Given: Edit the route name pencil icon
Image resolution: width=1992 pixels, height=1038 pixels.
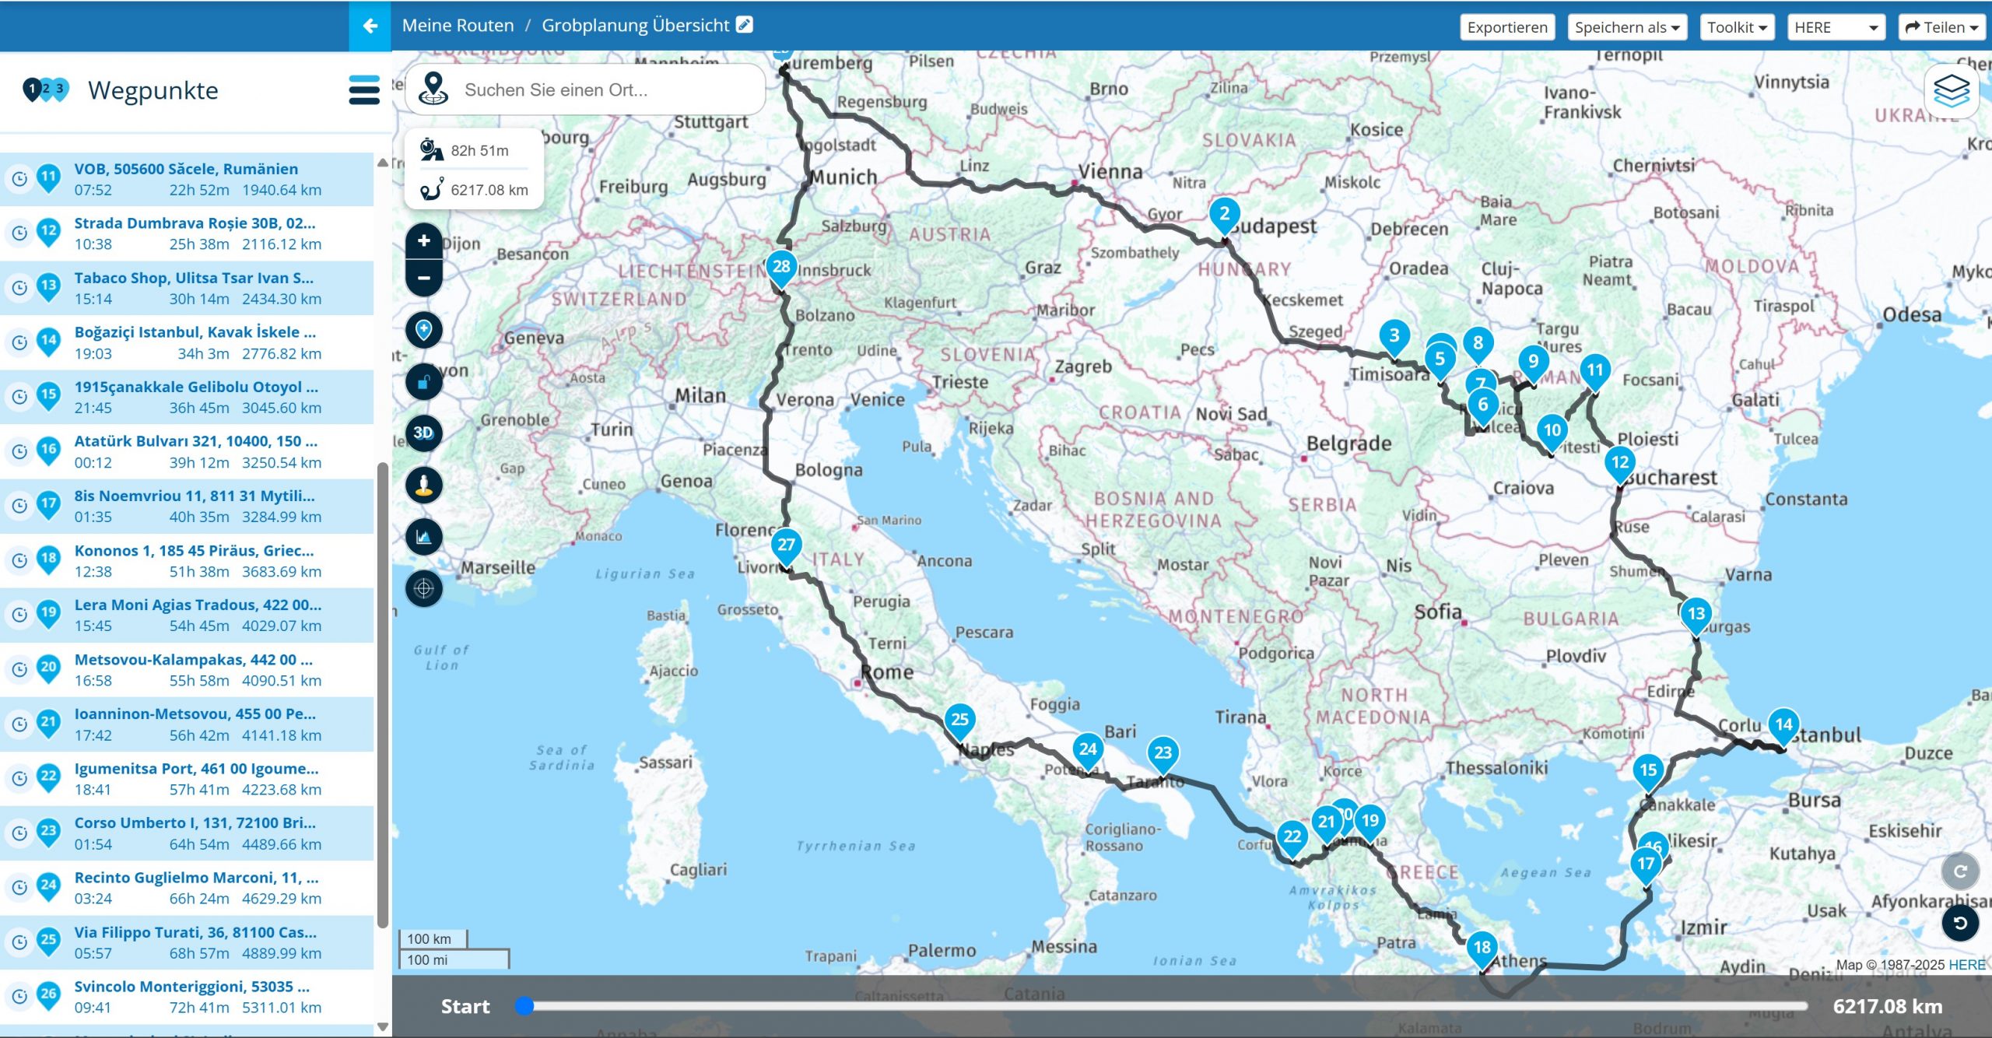Looking at the screenshot, I should tap(745, 25).
